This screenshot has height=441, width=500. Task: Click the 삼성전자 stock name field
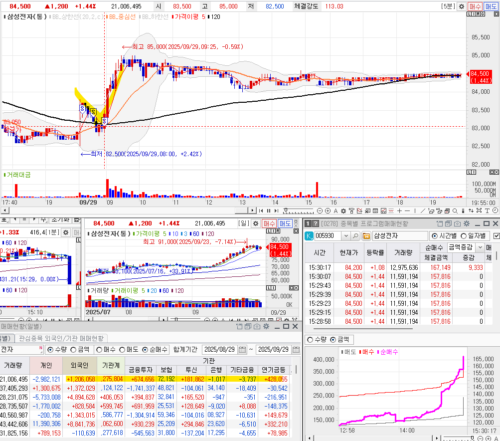[x=400, y=236]
